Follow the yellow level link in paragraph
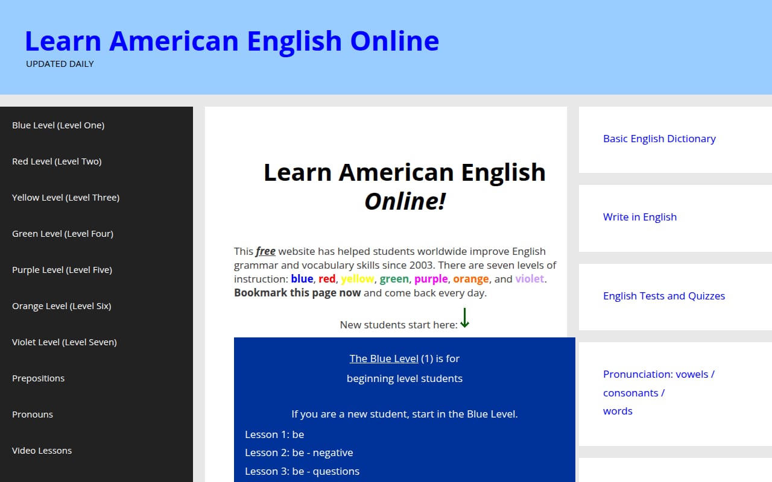 (358, 279)
